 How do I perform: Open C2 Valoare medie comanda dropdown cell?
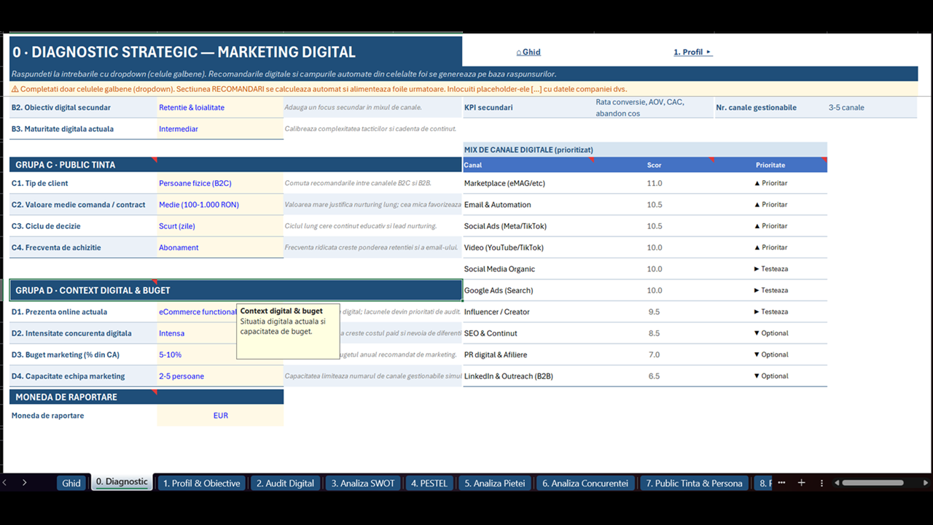coord(220,205)
